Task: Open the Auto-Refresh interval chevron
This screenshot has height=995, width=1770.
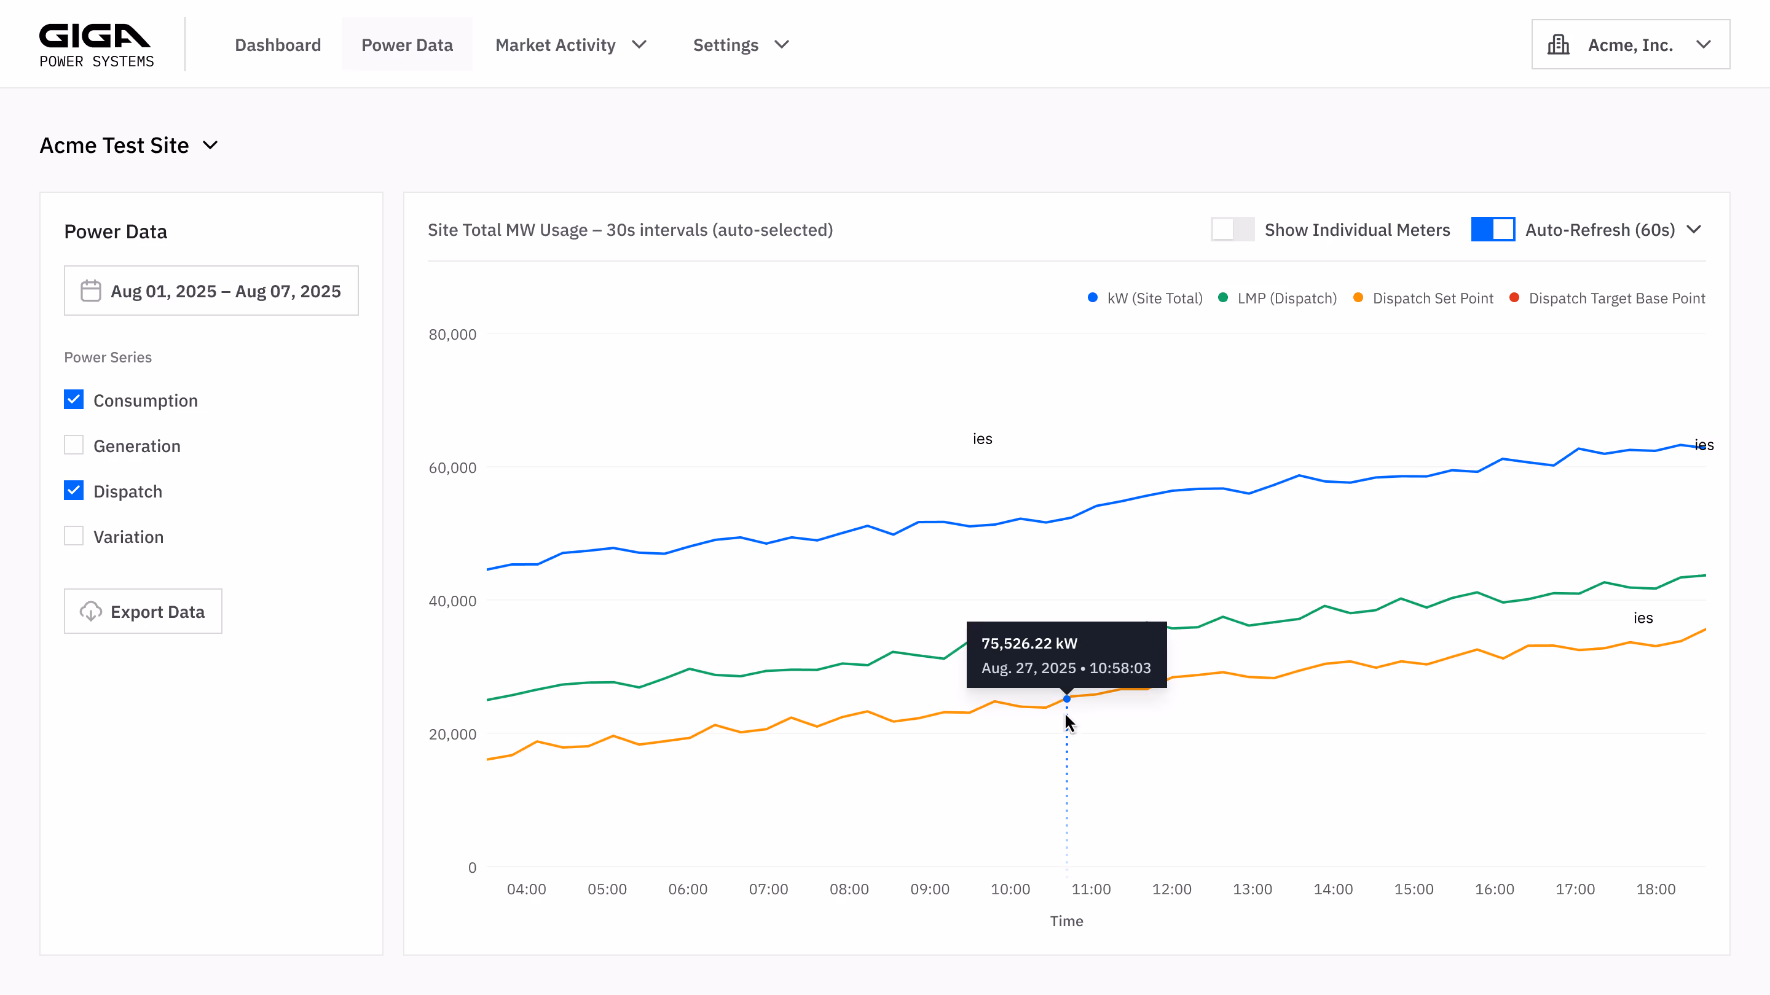Action: pos(1694,229)
